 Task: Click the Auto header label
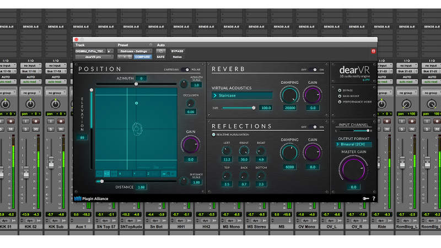[160, 45]
